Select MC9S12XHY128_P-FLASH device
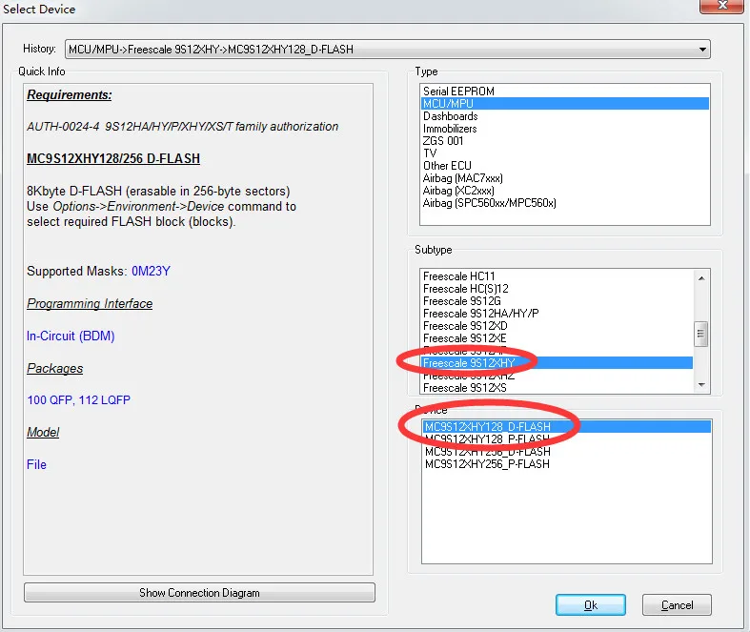Viewport: 750px width, 632px height. click(567, 439)
